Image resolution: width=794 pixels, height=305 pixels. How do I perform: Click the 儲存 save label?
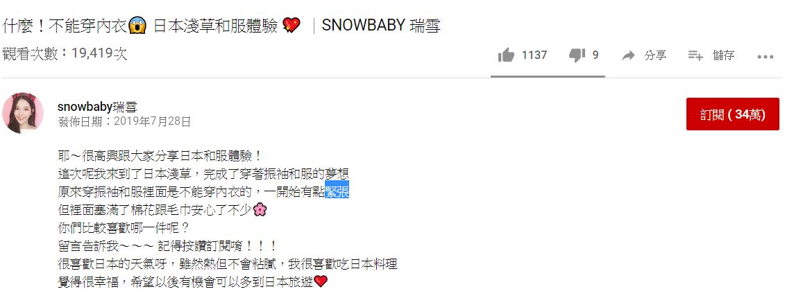click(724, 55)
